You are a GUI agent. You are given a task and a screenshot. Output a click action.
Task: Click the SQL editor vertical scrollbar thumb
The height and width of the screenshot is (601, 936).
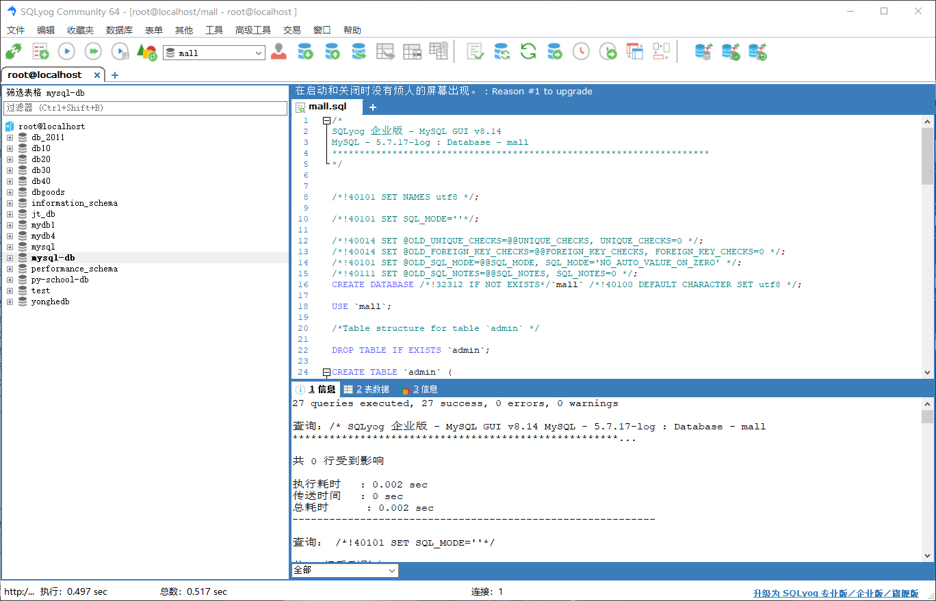(927, 156)
